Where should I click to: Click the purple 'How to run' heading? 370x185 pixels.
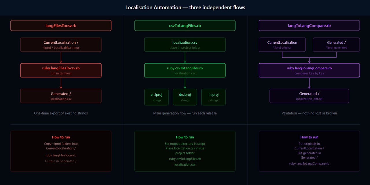[309, 137]
